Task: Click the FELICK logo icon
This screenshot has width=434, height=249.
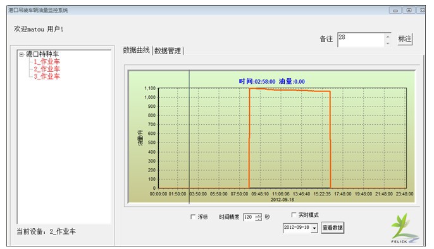Action: (404, 228)
